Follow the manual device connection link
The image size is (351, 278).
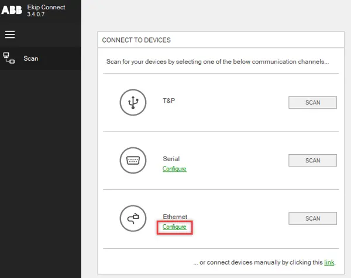pyautogui.click(x=329, y=262)
